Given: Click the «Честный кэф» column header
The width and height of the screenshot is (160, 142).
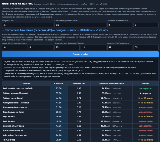Looking at the screenshot, I should 79,83.
